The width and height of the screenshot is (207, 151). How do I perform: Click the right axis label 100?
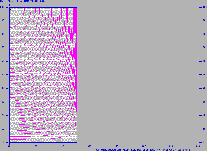(x=205, y=7)
